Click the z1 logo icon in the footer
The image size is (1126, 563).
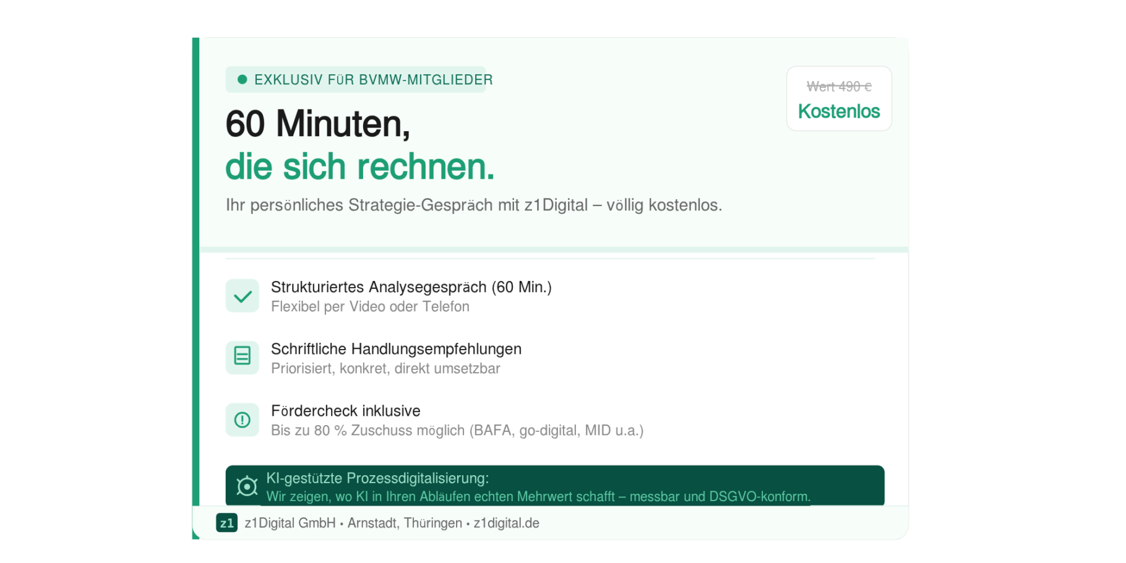coord(226,523)
